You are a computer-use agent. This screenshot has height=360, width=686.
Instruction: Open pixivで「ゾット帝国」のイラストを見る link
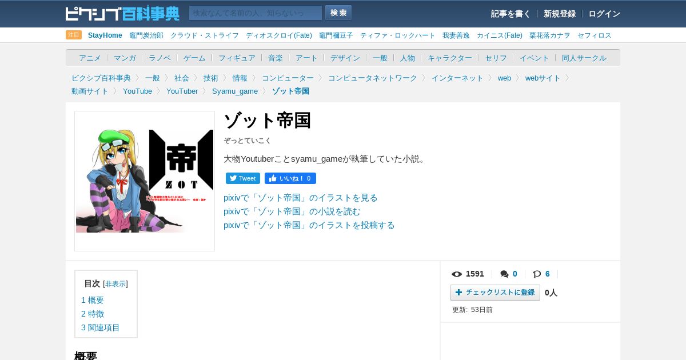pos(301,198)
